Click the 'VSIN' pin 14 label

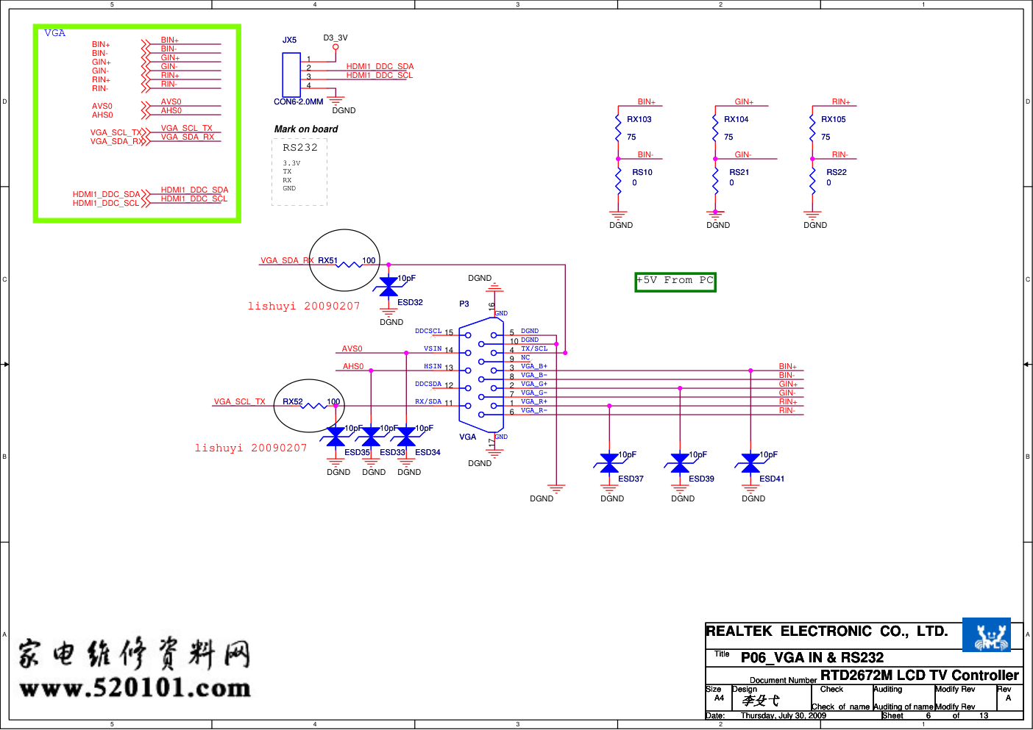(x=433, y=349)
